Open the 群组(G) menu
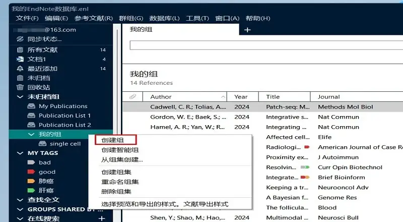403x222 pixels. click(131, 18)
